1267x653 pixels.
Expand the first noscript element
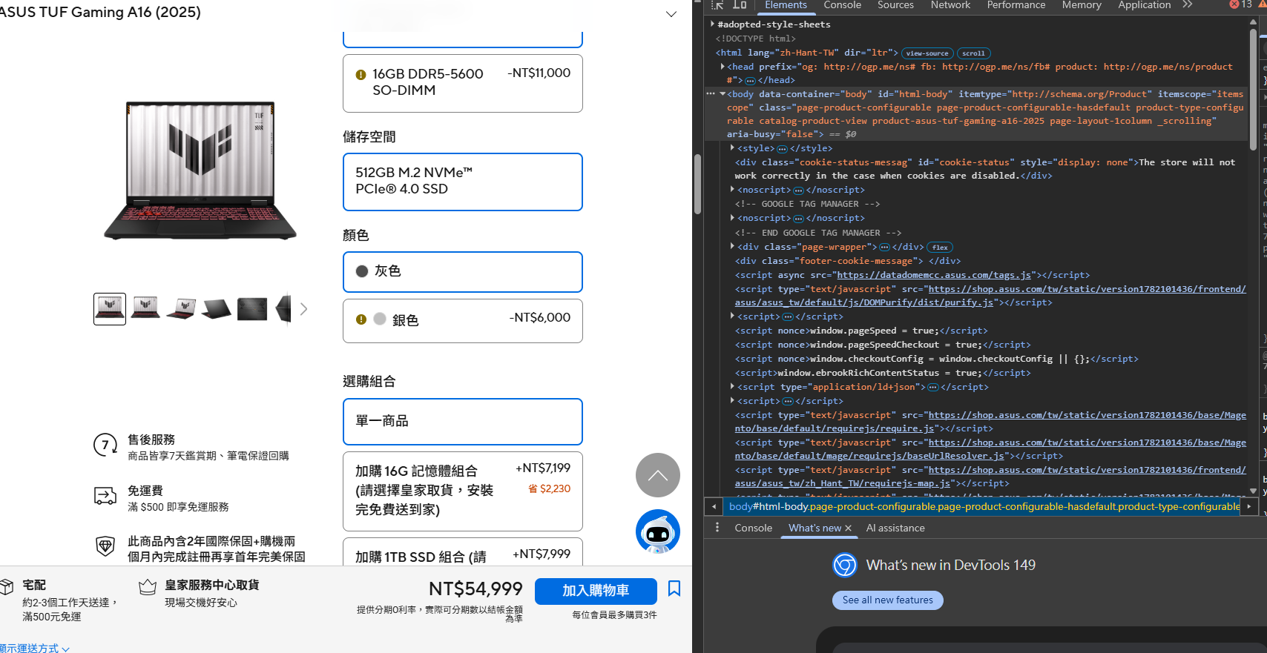732,190
